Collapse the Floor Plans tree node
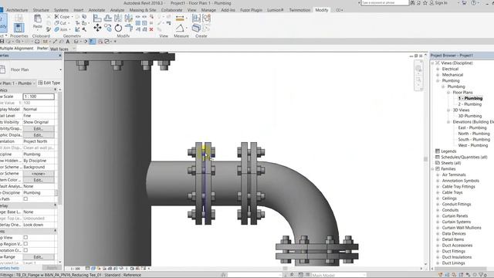Screen dimensions: 494x278 coord(448,93)
